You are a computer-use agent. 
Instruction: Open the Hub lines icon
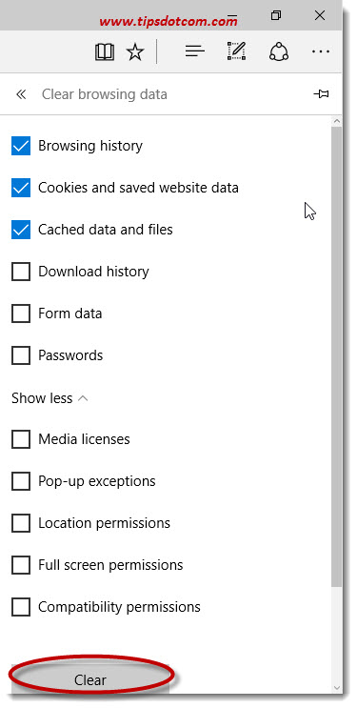[195, 51]
